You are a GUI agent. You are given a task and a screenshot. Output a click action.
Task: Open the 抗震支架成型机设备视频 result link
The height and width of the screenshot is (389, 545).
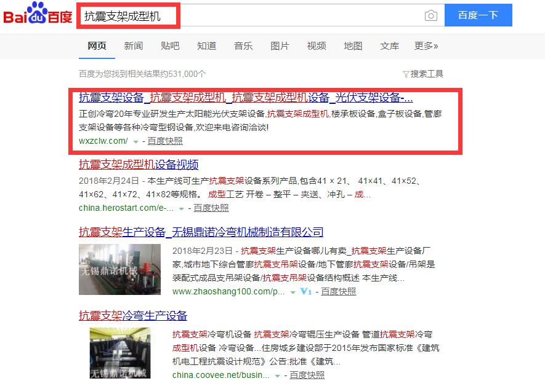pyautogui.click(x=139, y=165)
